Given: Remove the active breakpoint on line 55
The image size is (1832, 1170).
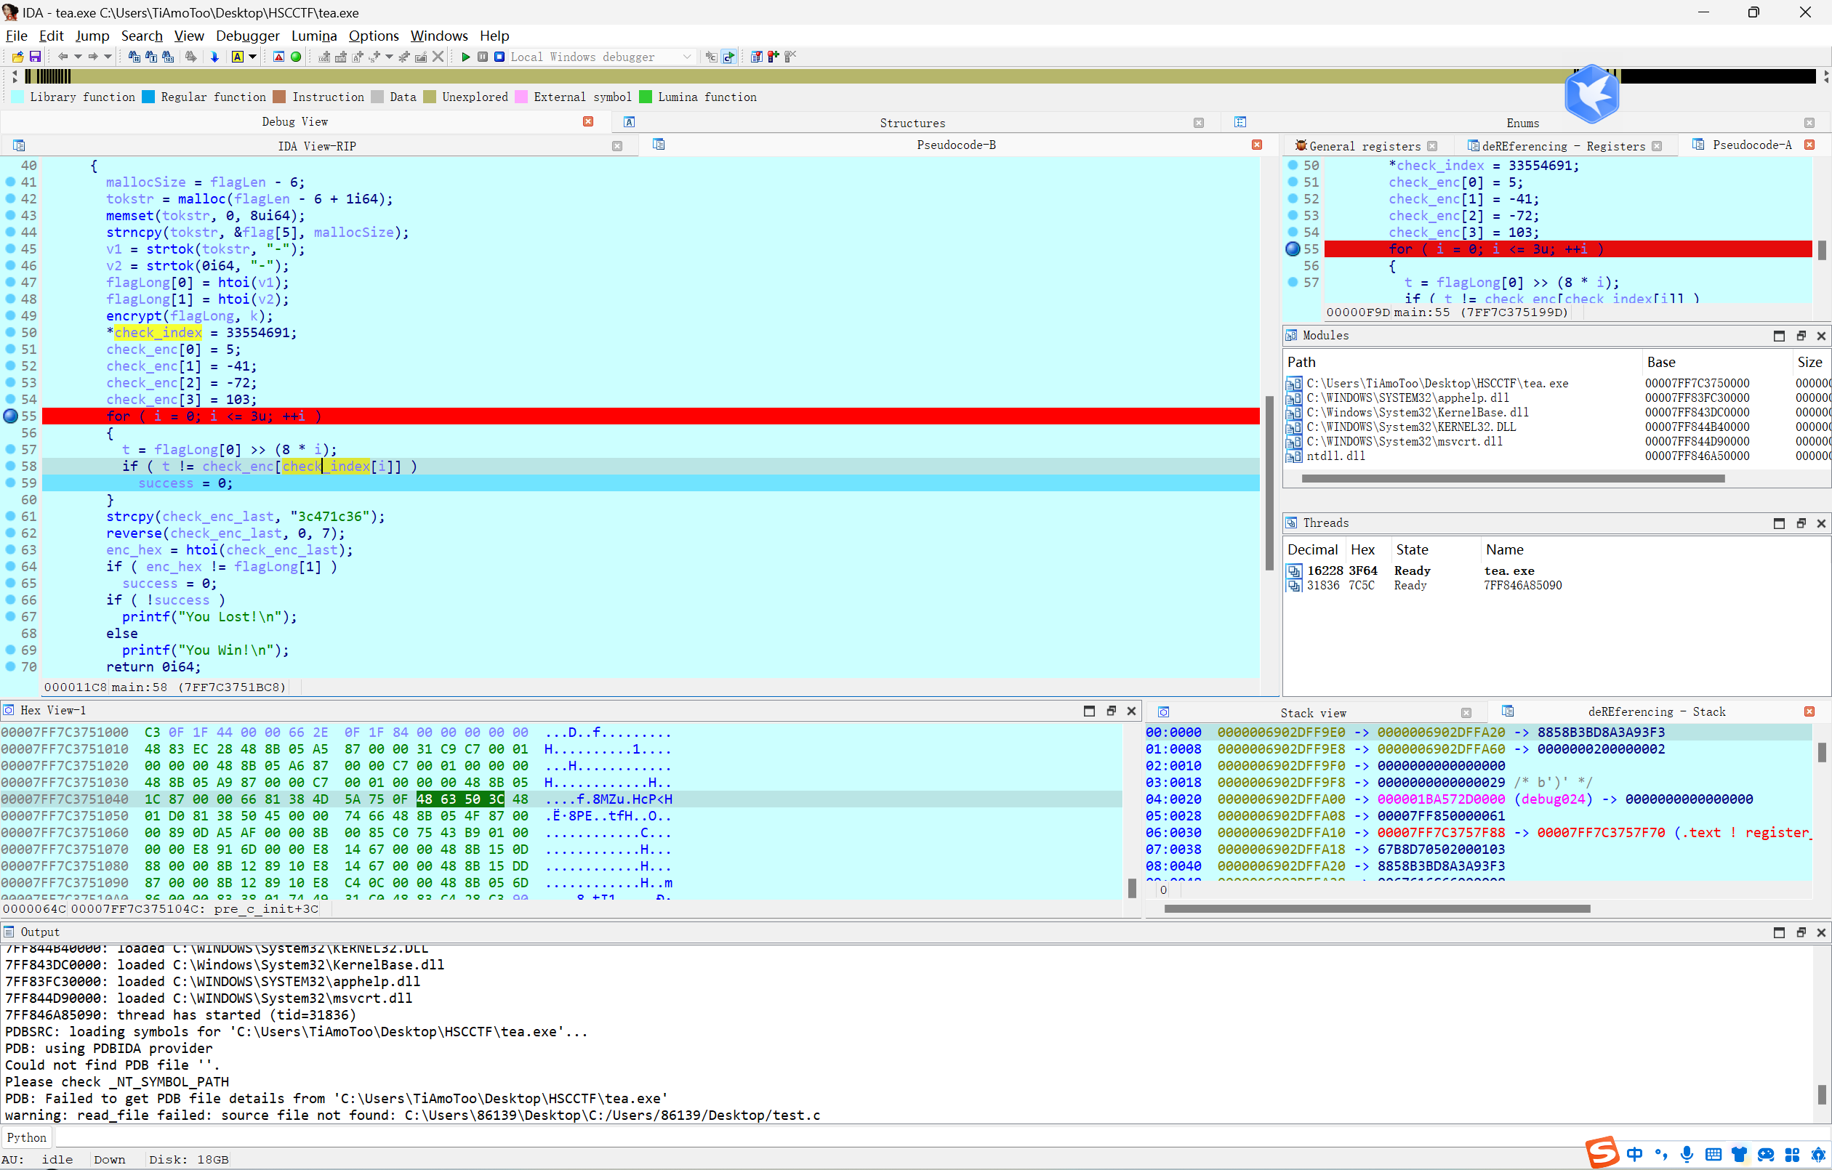Looking at the screenshot, I should click(x=11, y=416).
